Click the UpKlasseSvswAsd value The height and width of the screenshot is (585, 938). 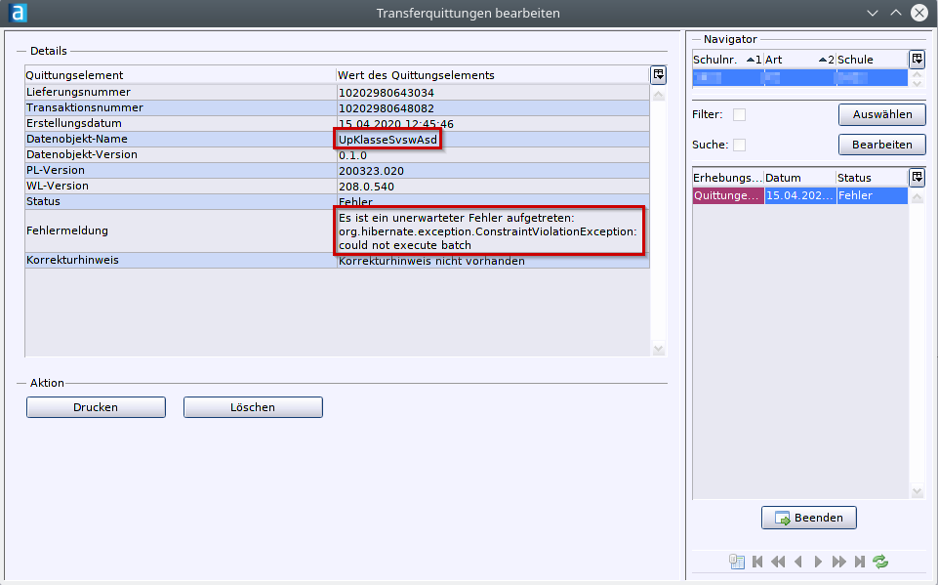coord(387,140)
